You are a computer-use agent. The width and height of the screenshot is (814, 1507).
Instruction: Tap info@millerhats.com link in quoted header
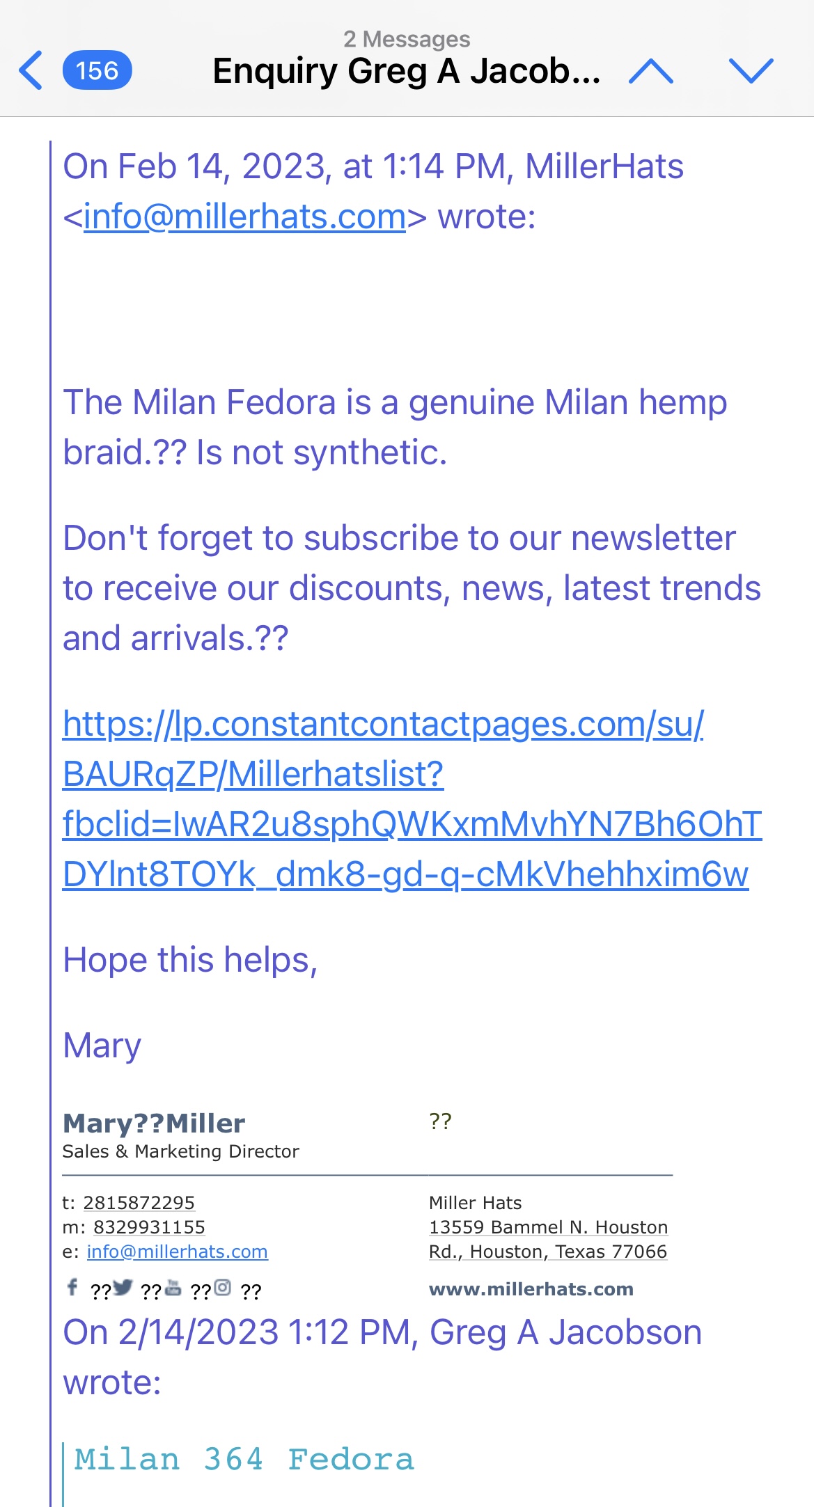pos(244,216)
